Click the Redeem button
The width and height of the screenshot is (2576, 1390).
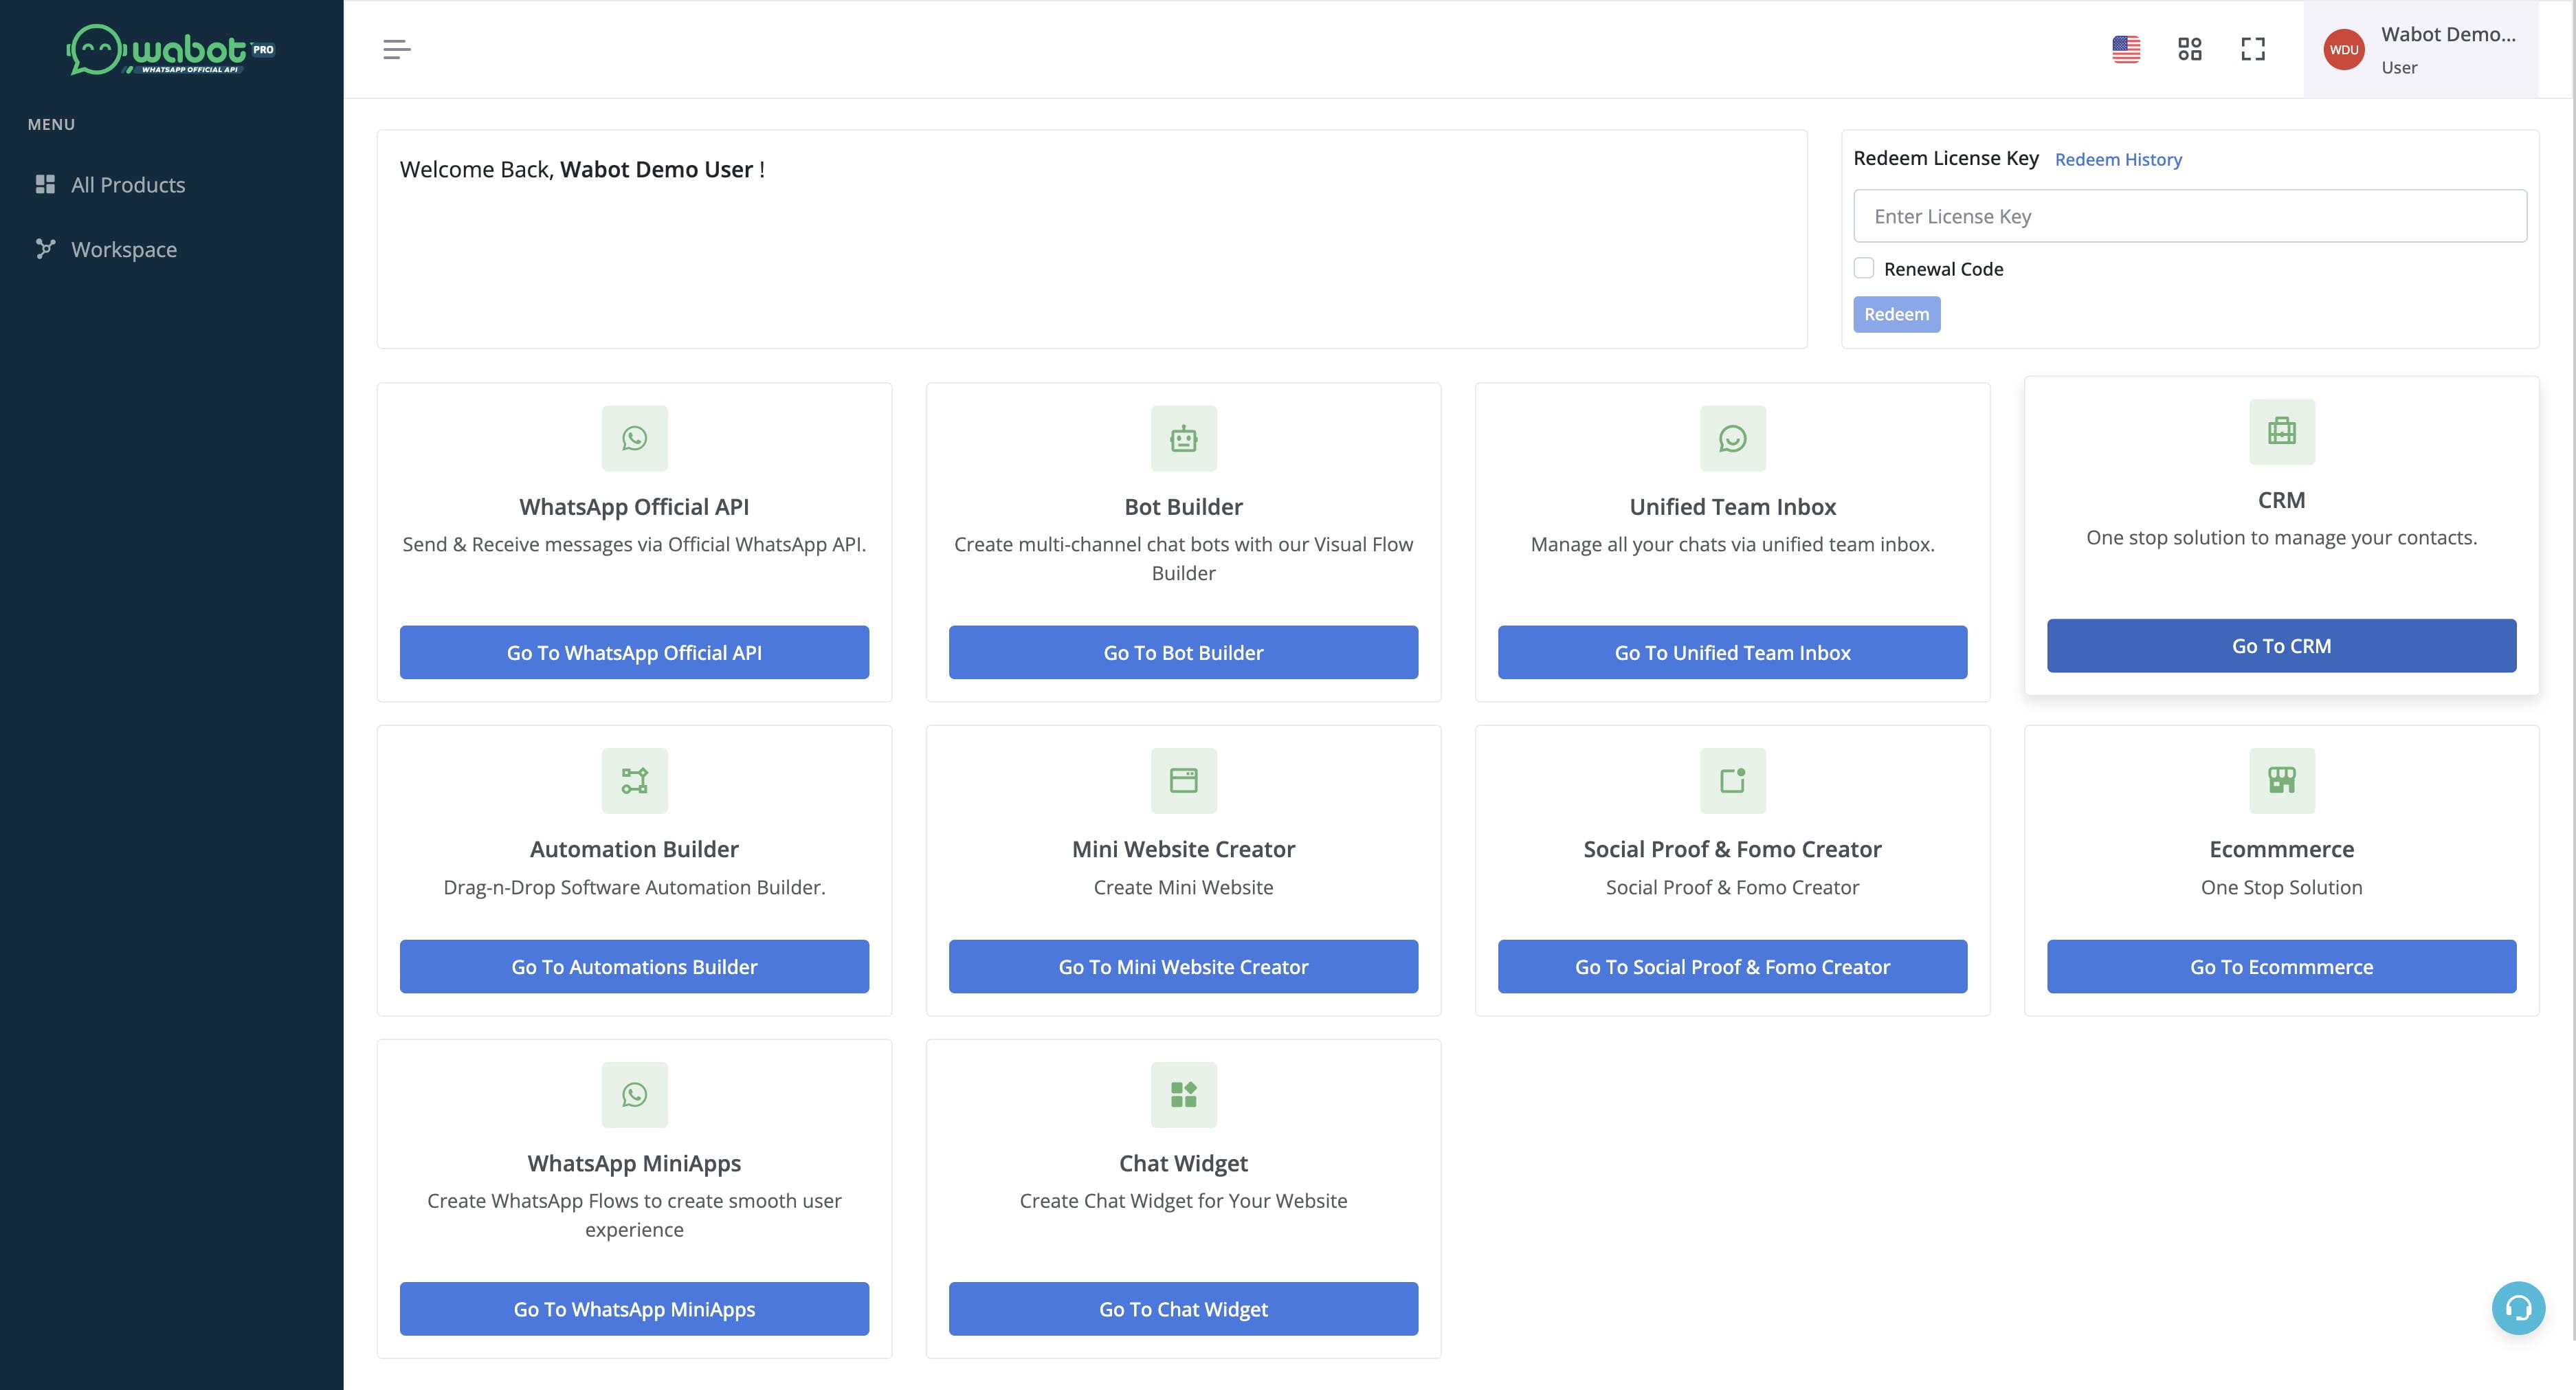click(x=1896, y=314)
